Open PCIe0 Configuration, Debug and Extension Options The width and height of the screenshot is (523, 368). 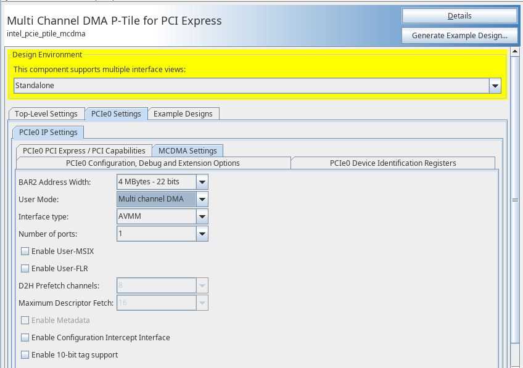[153, 163]
